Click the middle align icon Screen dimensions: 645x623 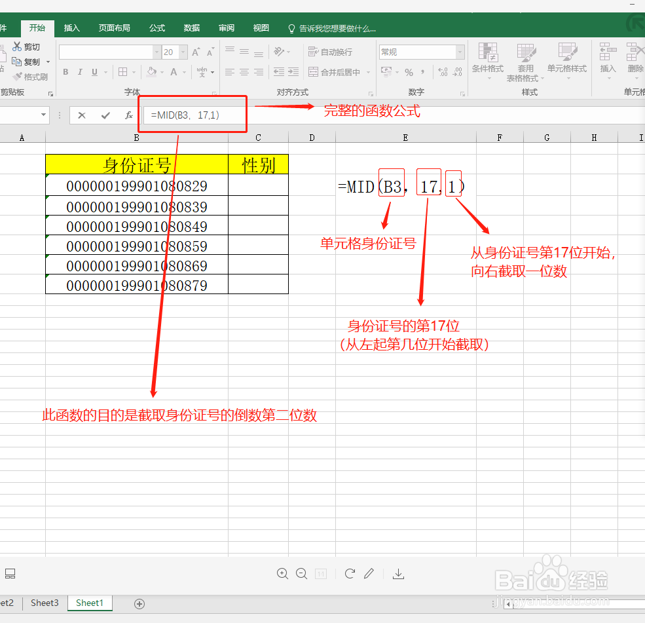click(x=244, y=52)
